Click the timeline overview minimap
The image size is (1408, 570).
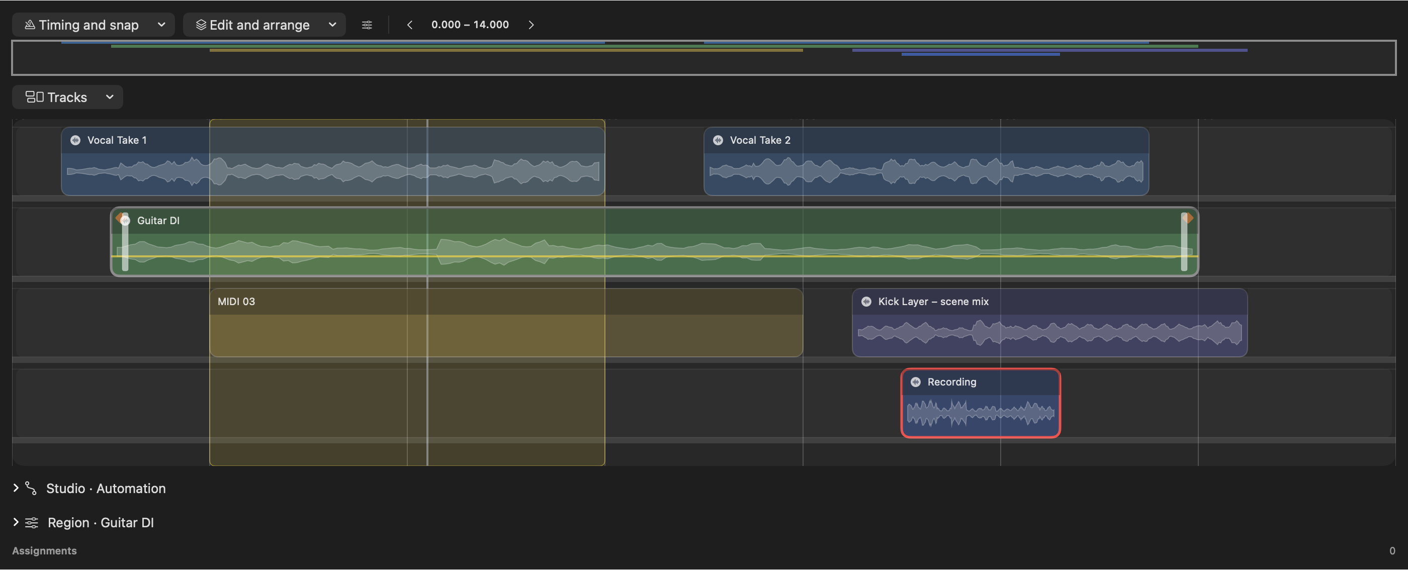tap(703, 57)
